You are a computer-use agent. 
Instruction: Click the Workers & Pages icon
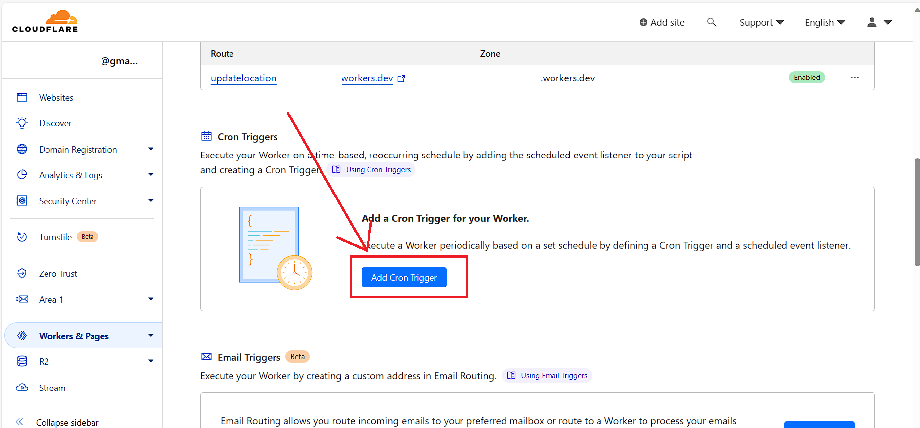tap(22, 336)
